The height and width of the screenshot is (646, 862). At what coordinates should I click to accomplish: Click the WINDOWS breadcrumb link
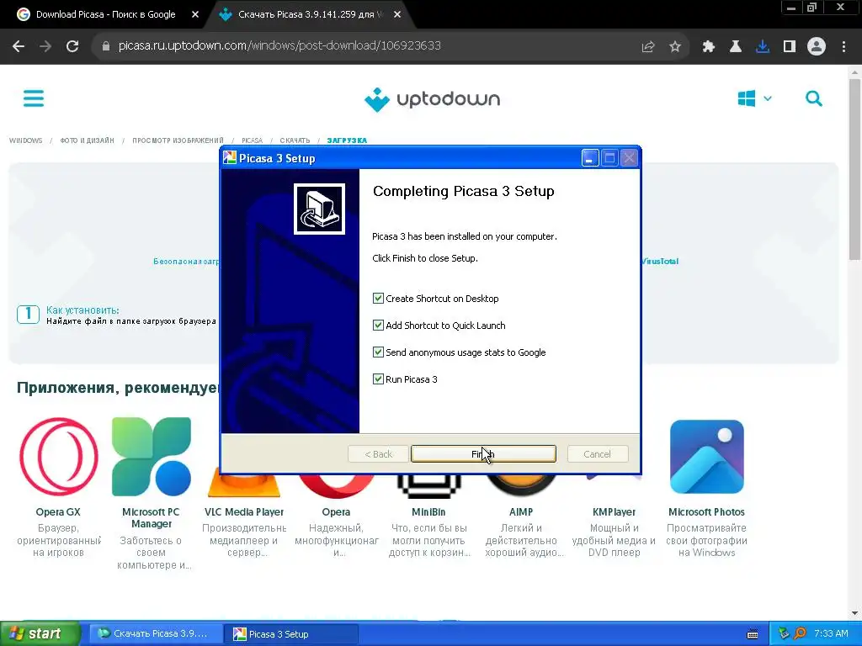(26, 140)
